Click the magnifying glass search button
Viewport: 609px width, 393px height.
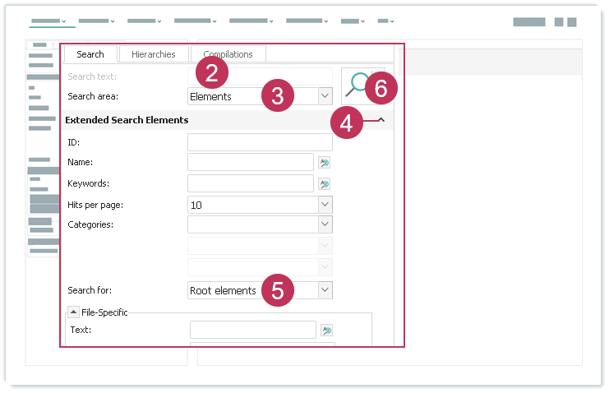pyautogui.click(x=358, y=85)
